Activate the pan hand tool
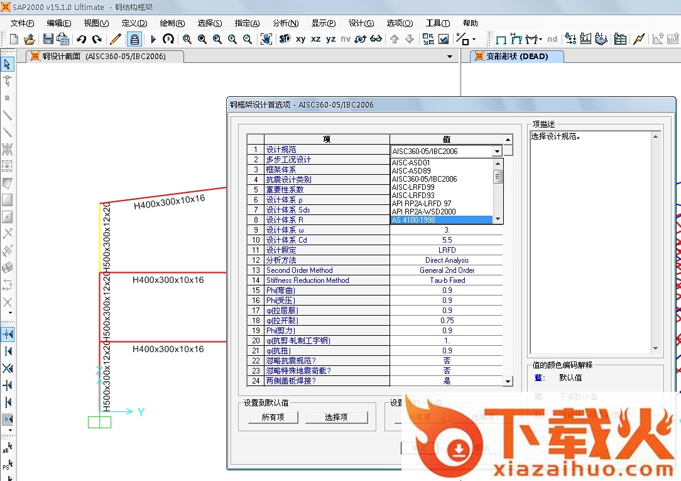 [266, 39]
